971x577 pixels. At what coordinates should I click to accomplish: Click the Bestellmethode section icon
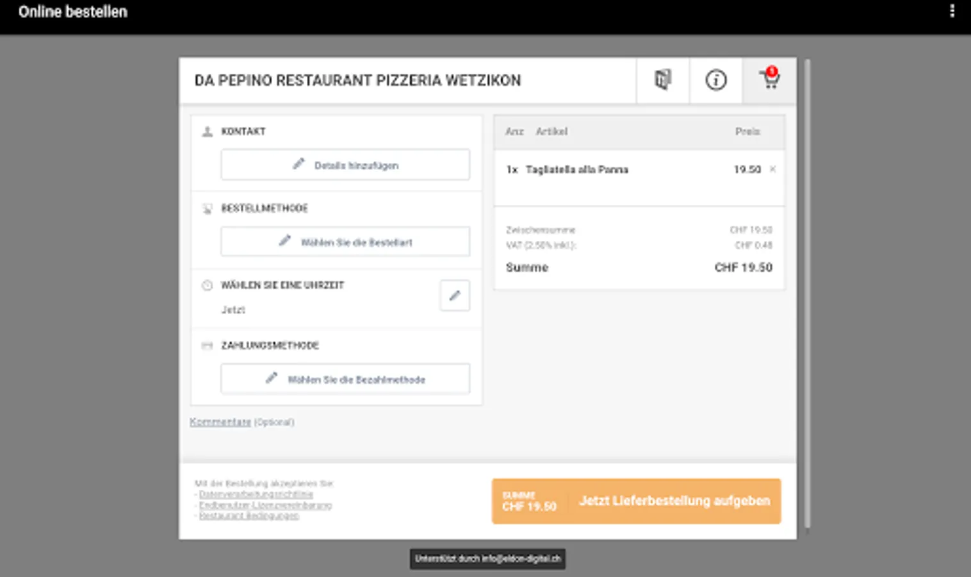[x=207, y=209]
